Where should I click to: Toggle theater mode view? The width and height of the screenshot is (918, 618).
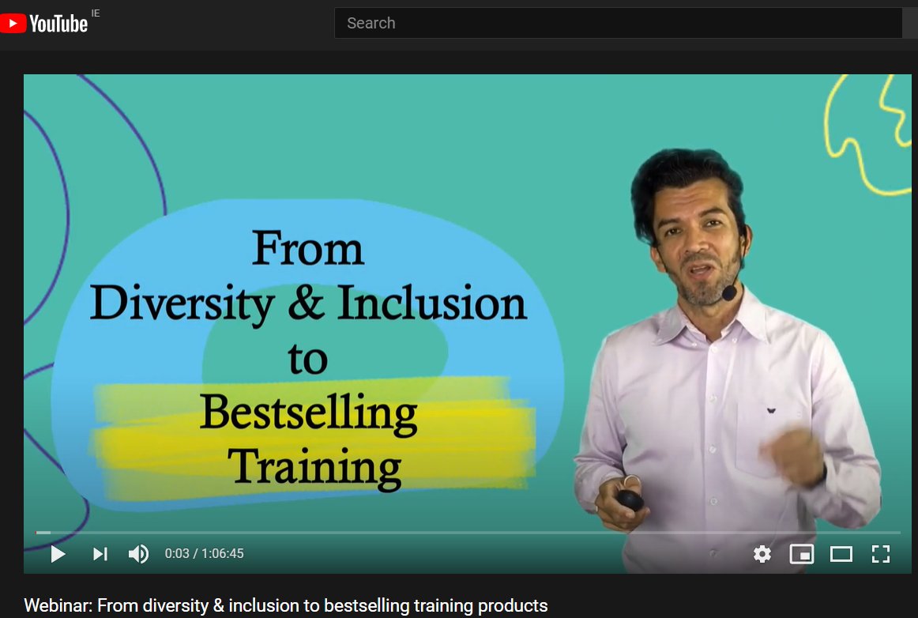coord(841,553)
